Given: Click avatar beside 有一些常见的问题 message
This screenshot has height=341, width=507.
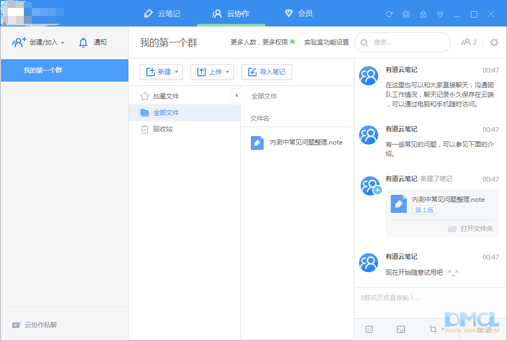Looking at the screenshot, I should click(369, 135).
